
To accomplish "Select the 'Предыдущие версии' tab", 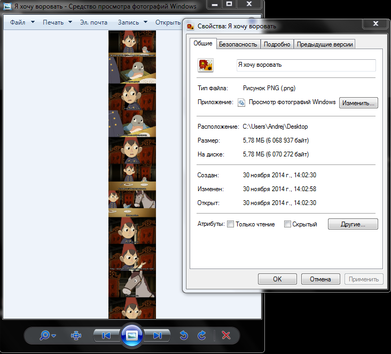I will pyautogui.click(x=325, y=44).
